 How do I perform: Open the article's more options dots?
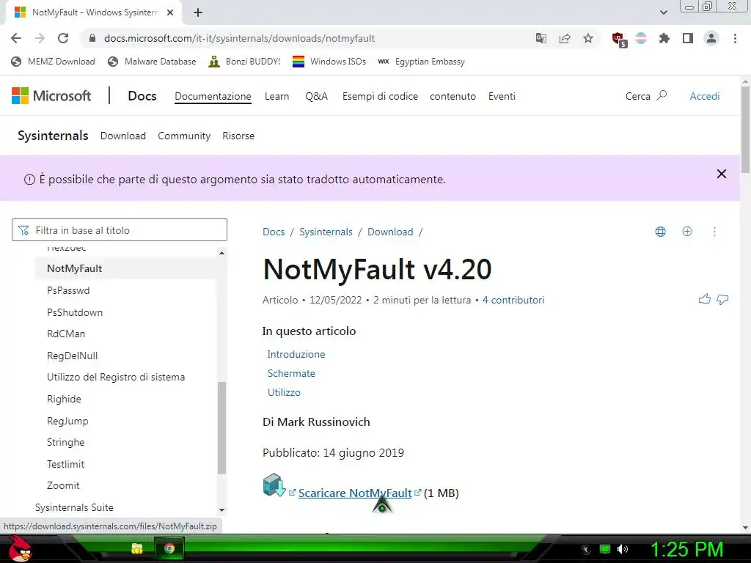pyautogui.click(x=714, y=232)
